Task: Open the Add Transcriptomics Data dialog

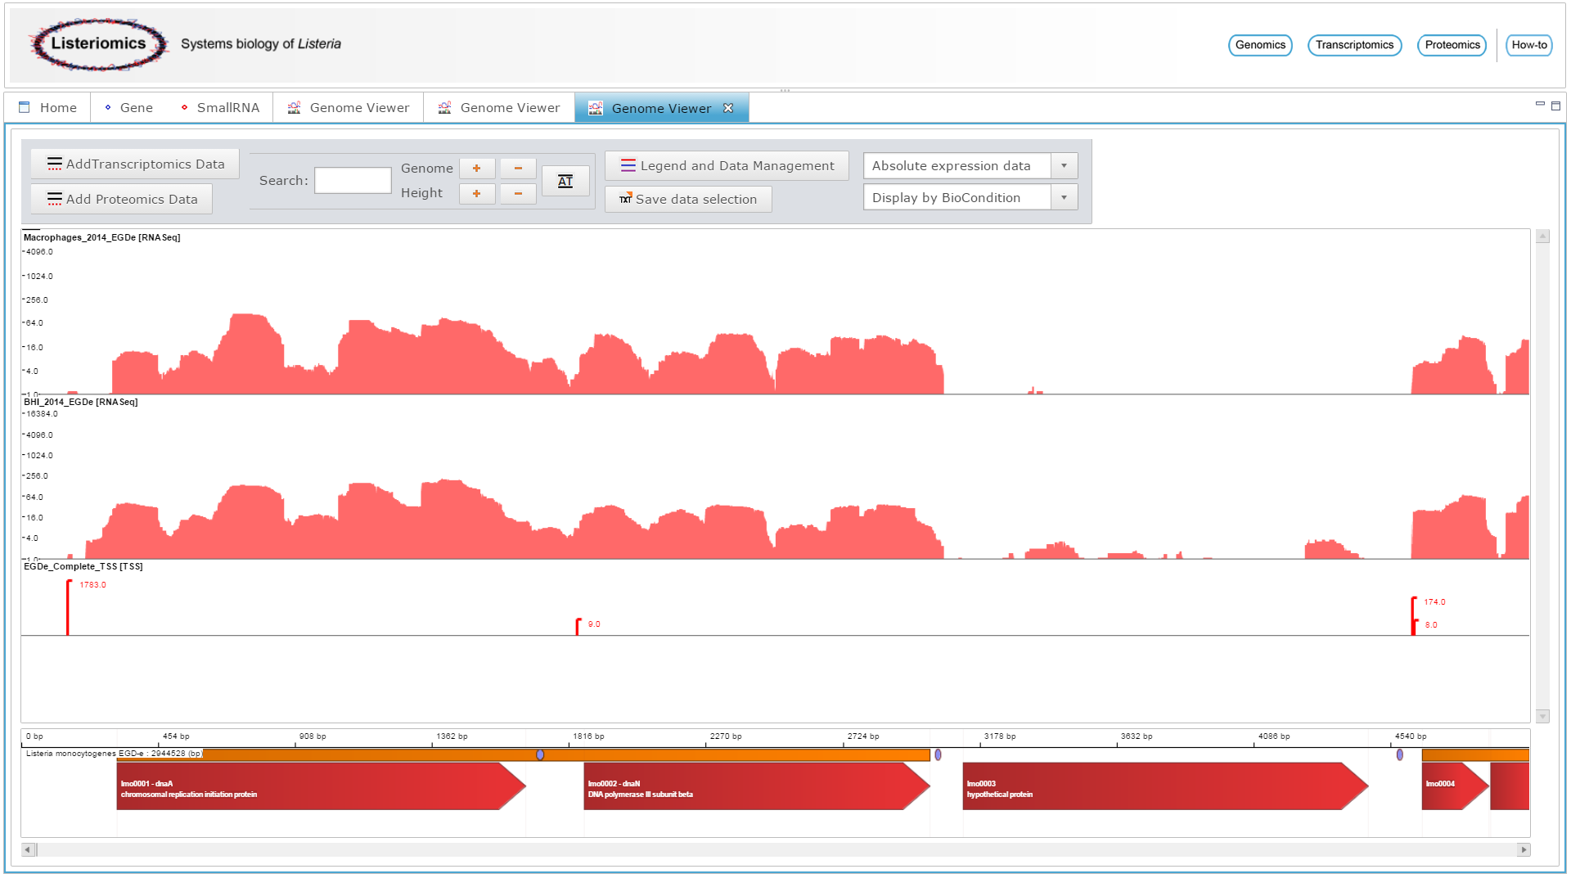Action: pos(135,164)
